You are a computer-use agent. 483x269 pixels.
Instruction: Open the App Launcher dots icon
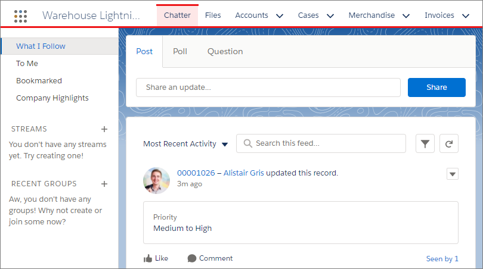21,16
